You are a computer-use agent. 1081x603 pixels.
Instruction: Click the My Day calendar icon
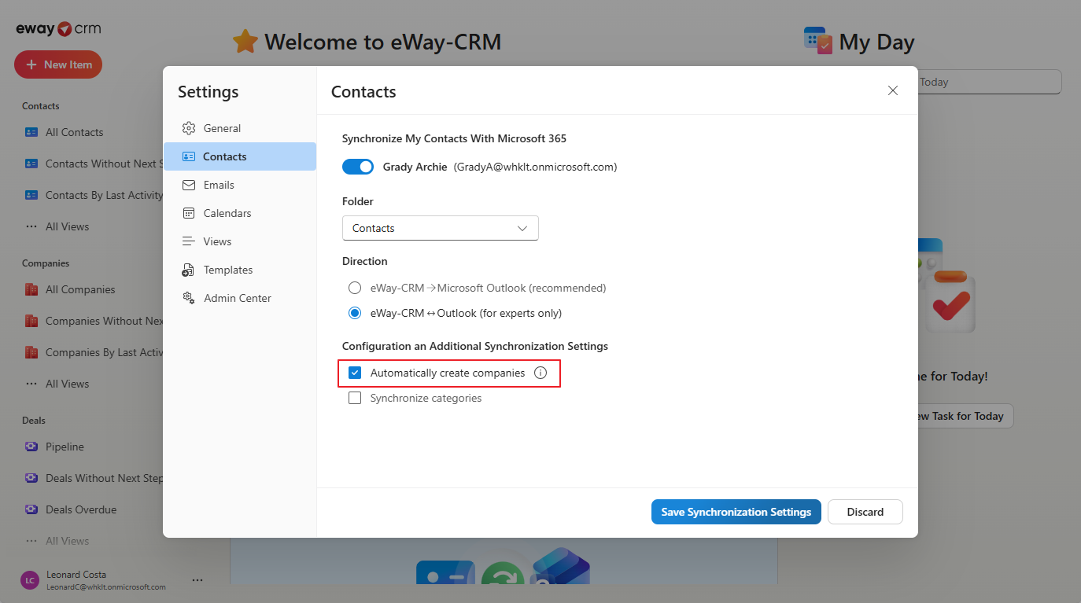point(818,41)
